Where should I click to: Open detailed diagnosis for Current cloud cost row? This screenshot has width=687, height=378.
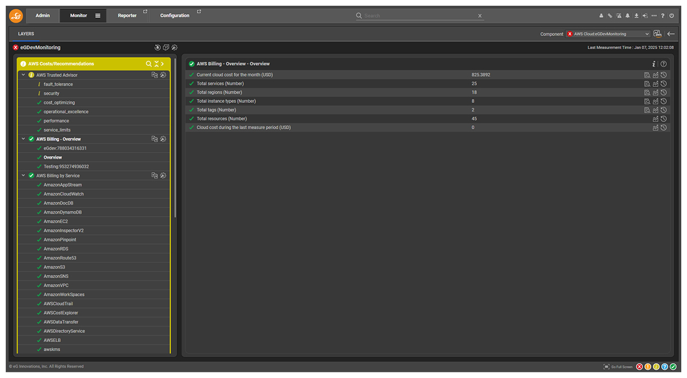click(x=647, y=75)
